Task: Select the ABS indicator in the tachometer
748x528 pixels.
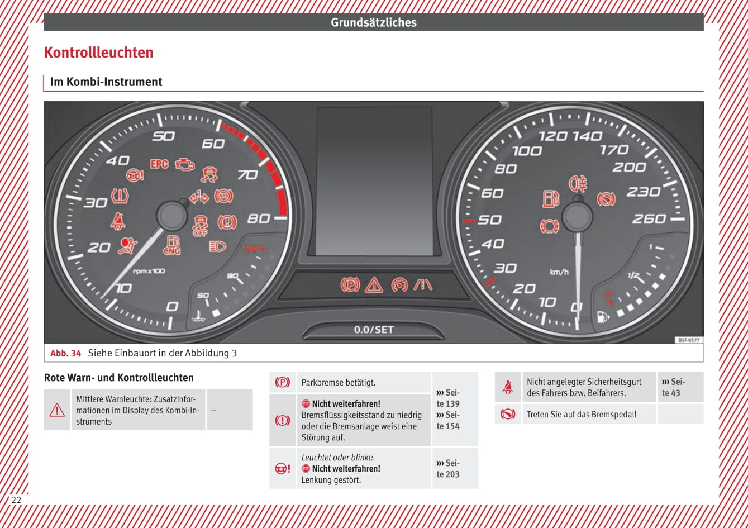Action: [223, 196]
